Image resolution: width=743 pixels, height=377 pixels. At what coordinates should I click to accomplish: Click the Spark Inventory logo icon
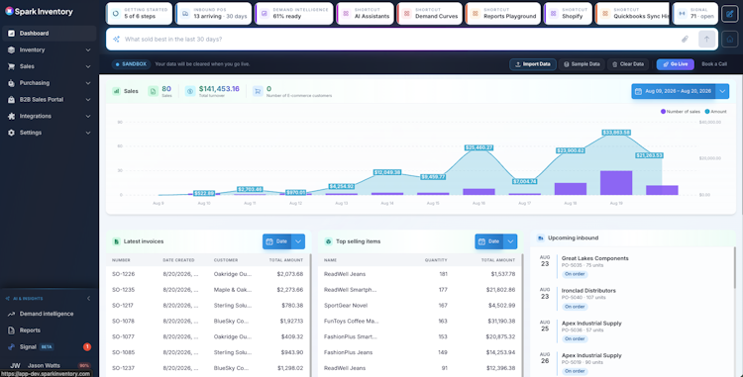click(9, 11)
